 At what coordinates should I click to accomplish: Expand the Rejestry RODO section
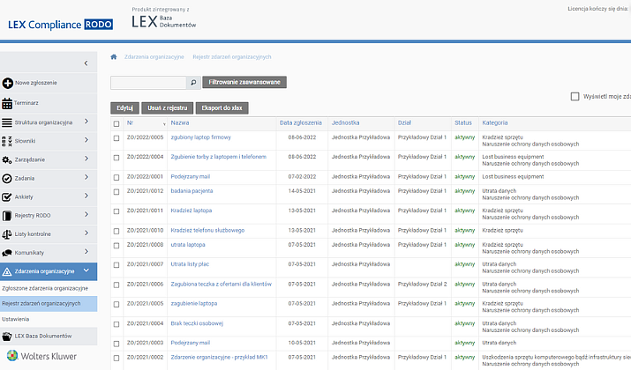pyautogui.click(x=86, y=215)
